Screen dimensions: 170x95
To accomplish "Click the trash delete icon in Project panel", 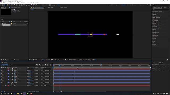I will 14,60.
